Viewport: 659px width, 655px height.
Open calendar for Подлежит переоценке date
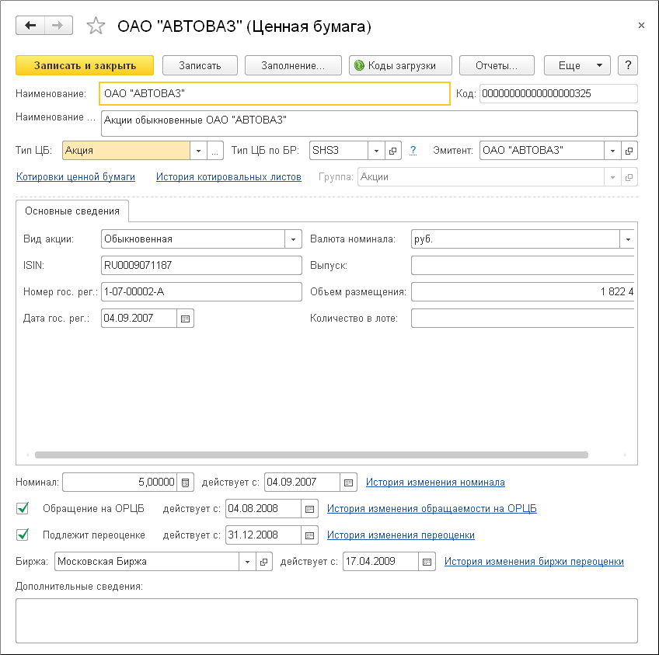310,535
